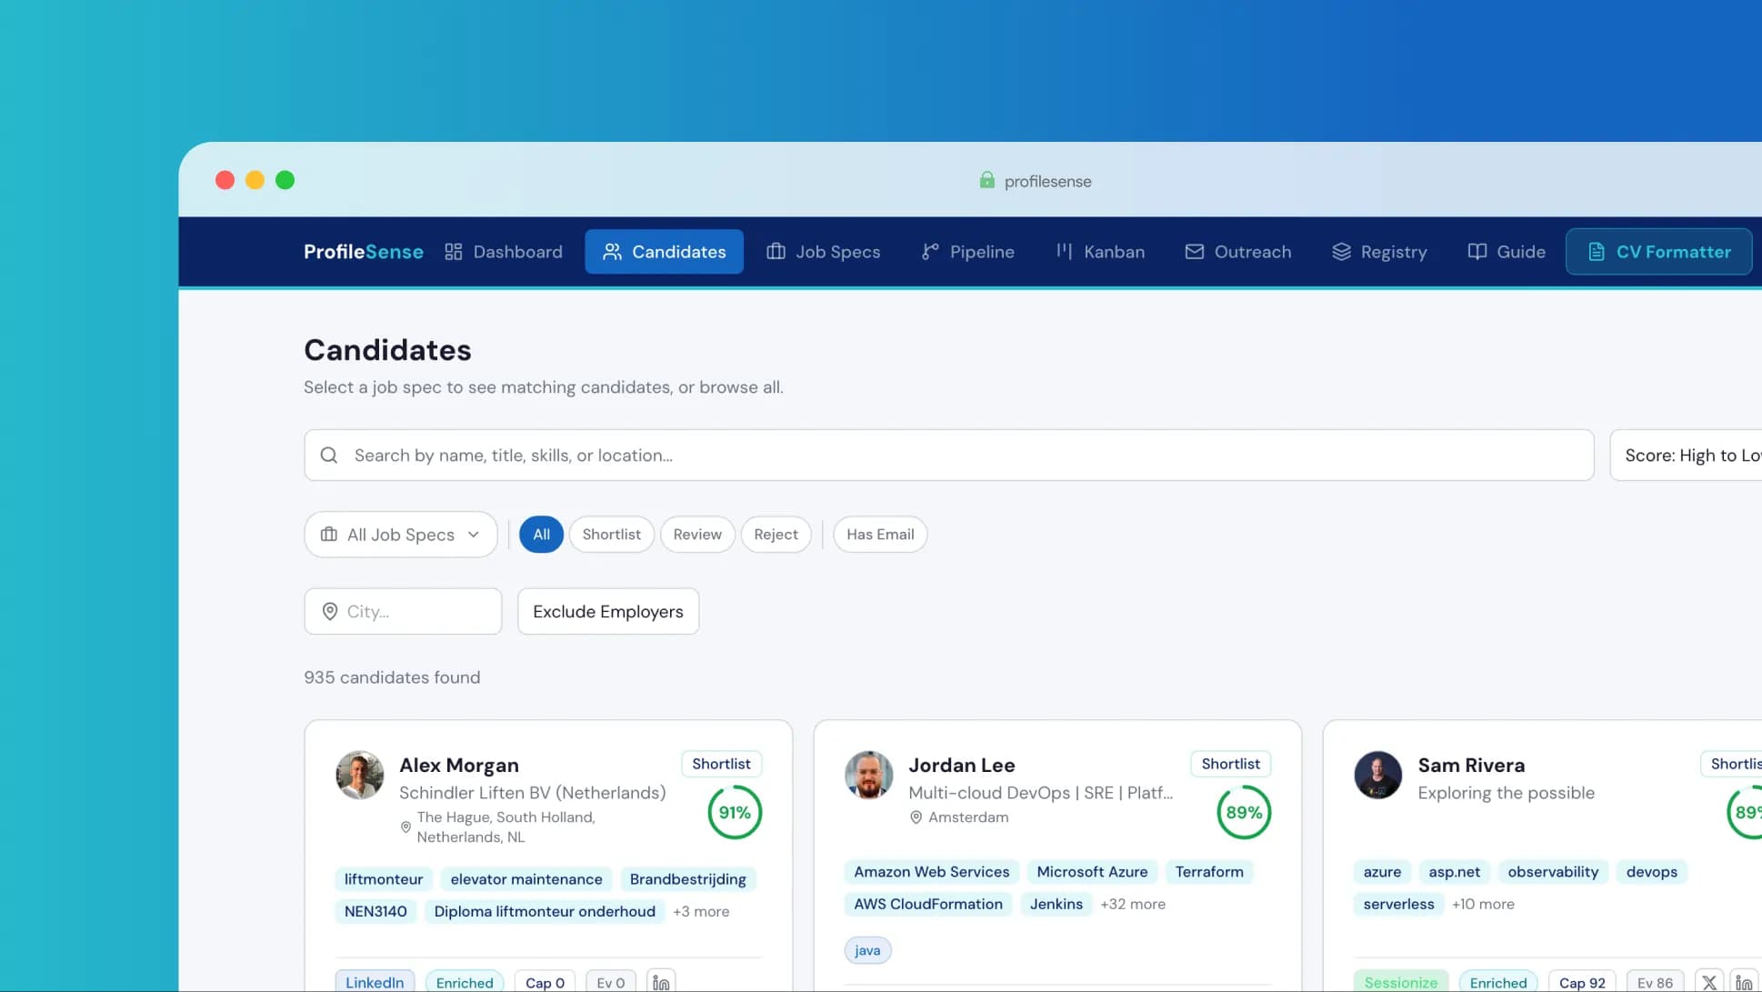Expand the All Job Specs dropdown
1762x992 pixels.
401,535
